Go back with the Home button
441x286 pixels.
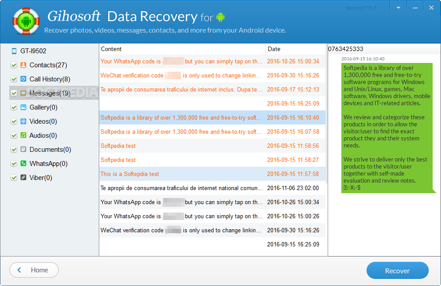click(34, 270)
